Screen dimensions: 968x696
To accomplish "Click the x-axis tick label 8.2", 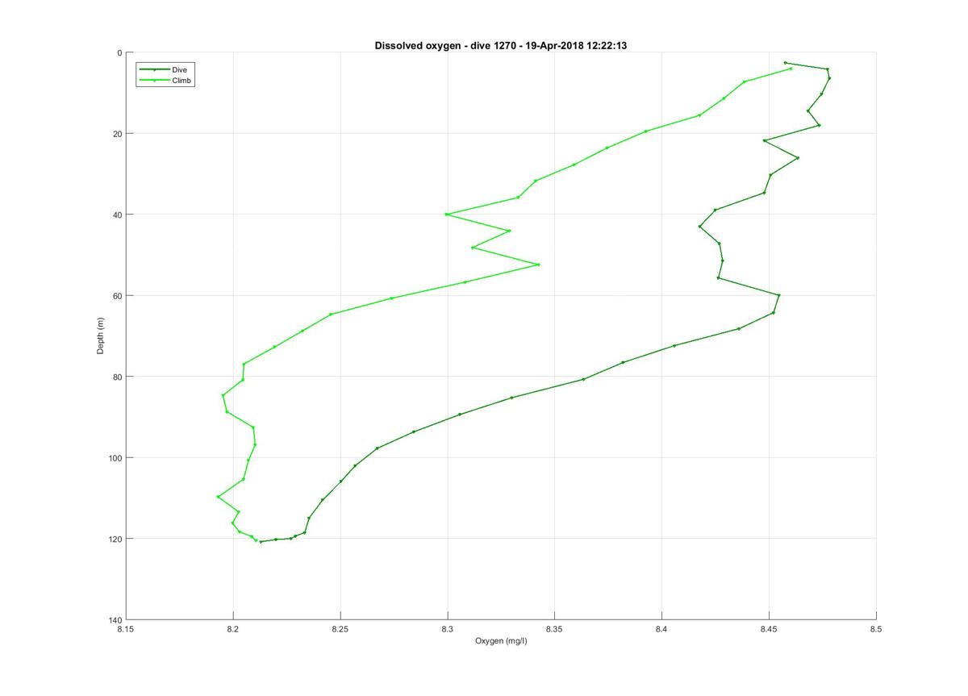I will coord(233,628).
